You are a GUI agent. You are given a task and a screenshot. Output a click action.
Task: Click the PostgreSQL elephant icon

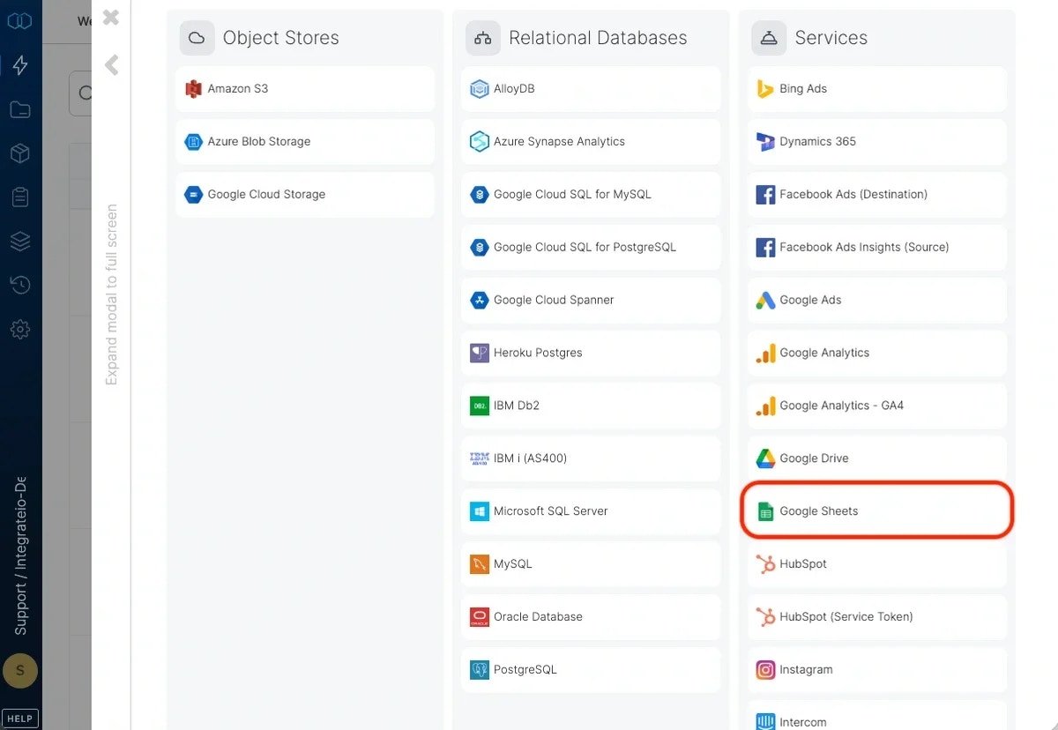480,670
